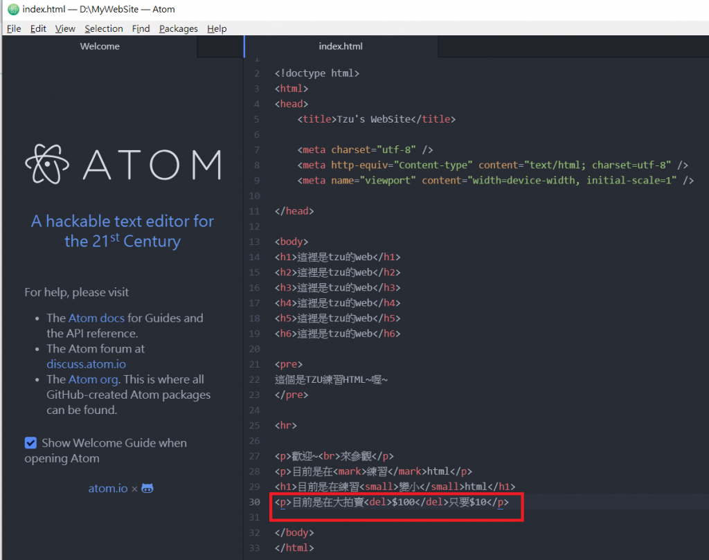Click the h6 這裡是tzu的web line
The image size is (709, 560).
[x=337, y=334]
